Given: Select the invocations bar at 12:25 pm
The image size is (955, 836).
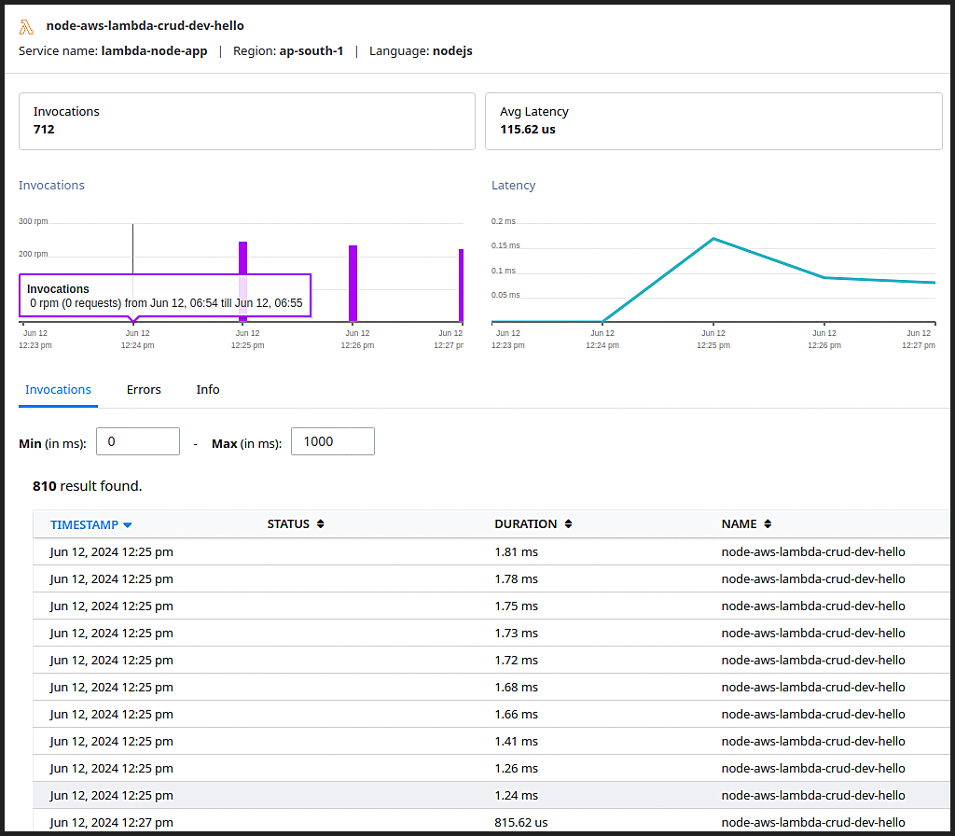Looking at the screenshot, I should point(243,282).
